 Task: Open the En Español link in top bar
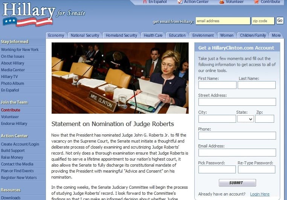tap(157, 2)
